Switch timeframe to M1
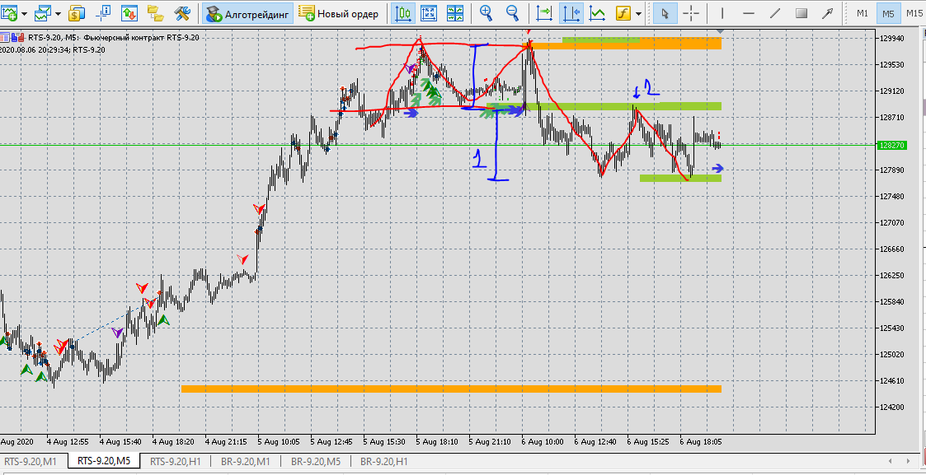The image size is (926, 475). (863, 13)
